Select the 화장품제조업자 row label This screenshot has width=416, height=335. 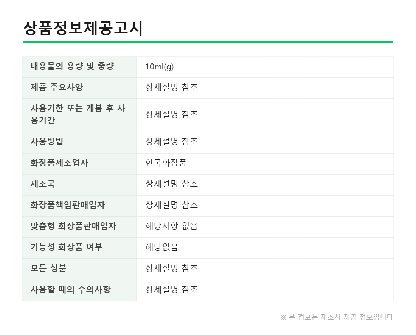[59, 163]
